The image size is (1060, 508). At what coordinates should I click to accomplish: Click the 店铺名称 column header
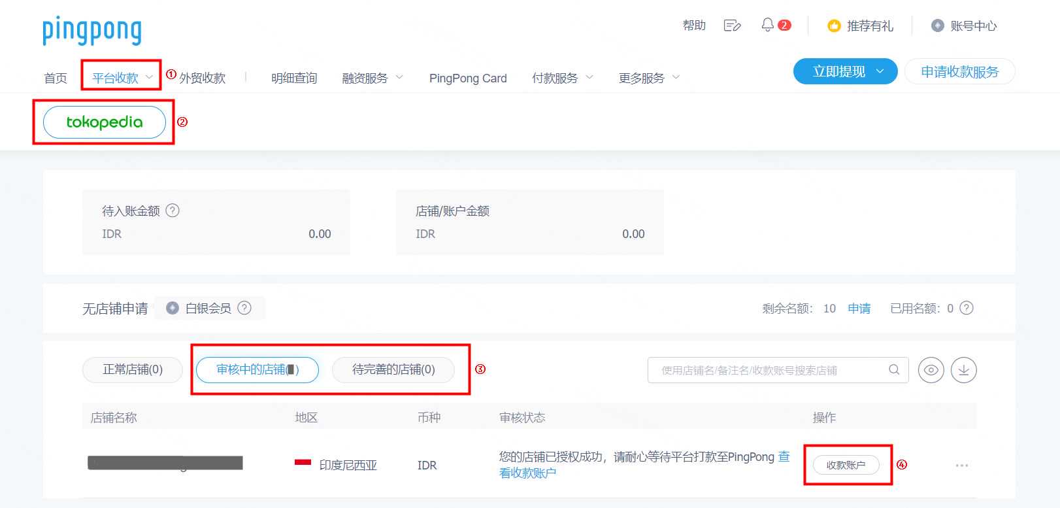coord(114,417)
